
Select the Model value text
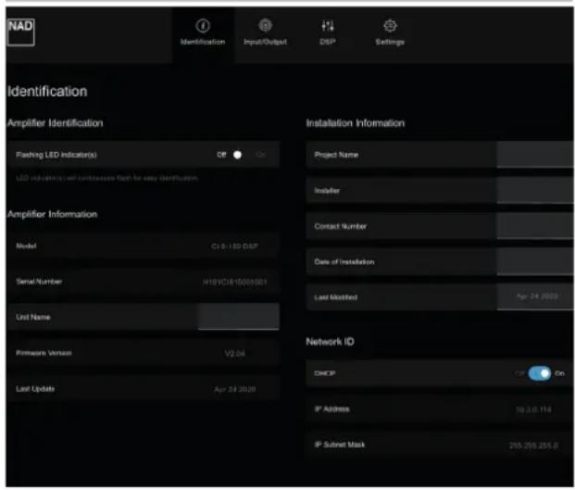(234, 246)
